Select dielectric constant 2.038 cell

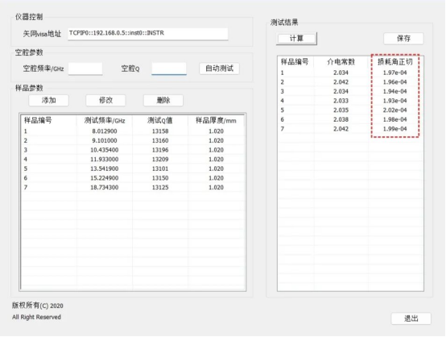tap(341, 119)
